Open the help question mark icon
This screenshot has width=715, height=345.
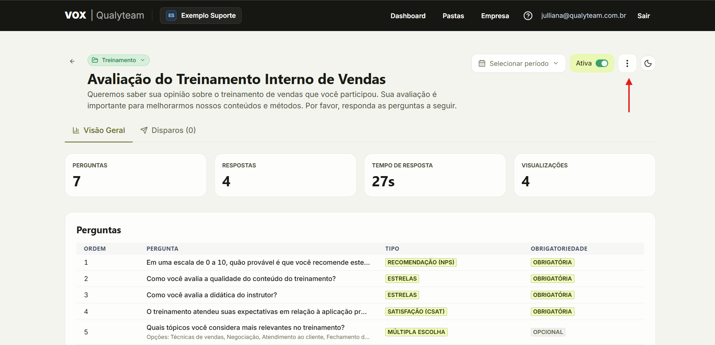(528, 16)
